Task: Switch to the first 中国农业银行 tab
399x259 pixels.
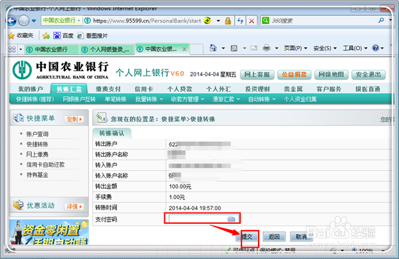Action: click(51, 49)
